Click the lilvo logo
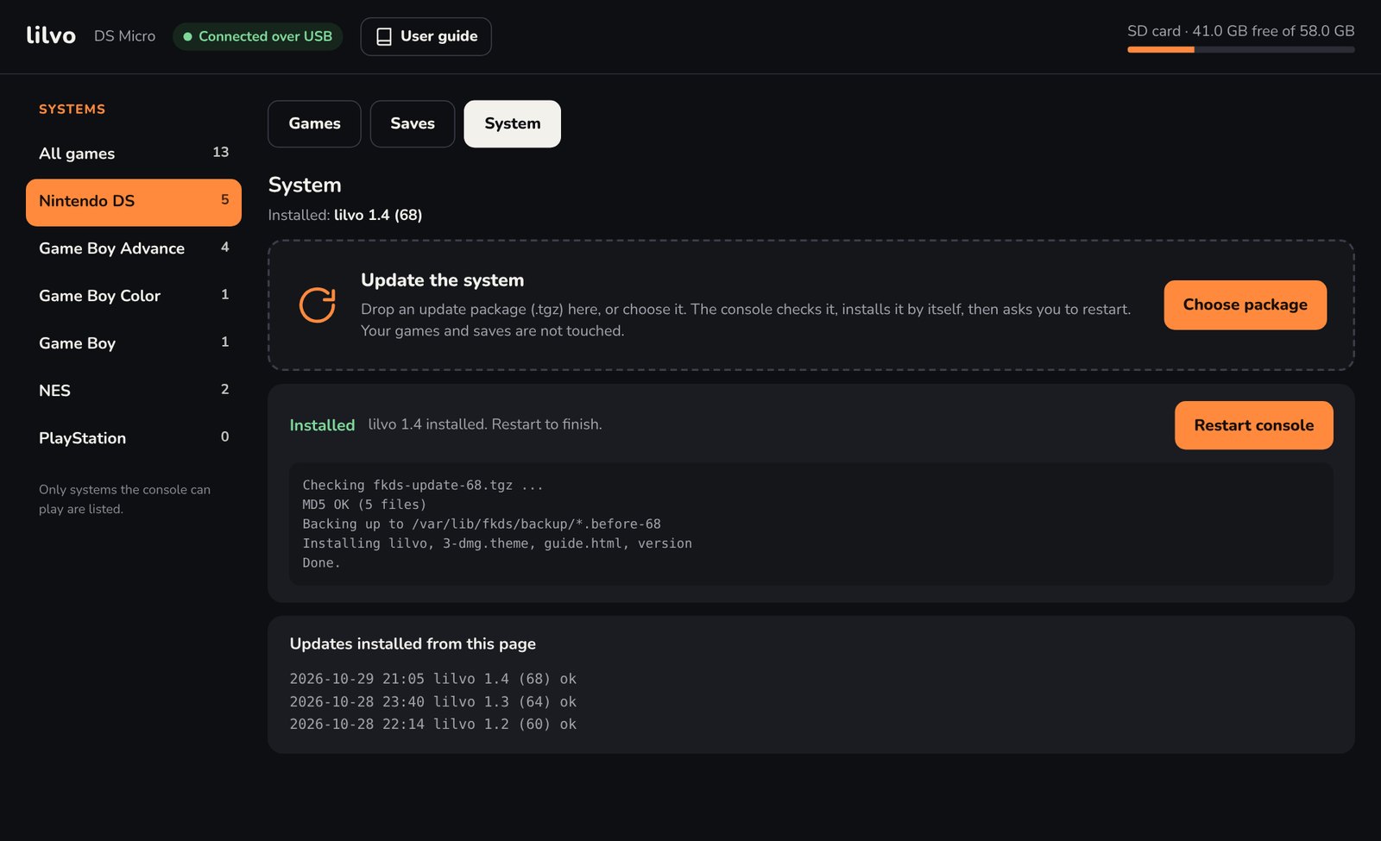Image resolution: width=1381 pixels, height=841 pixels. pyautogui.click(x=51, y=35)
